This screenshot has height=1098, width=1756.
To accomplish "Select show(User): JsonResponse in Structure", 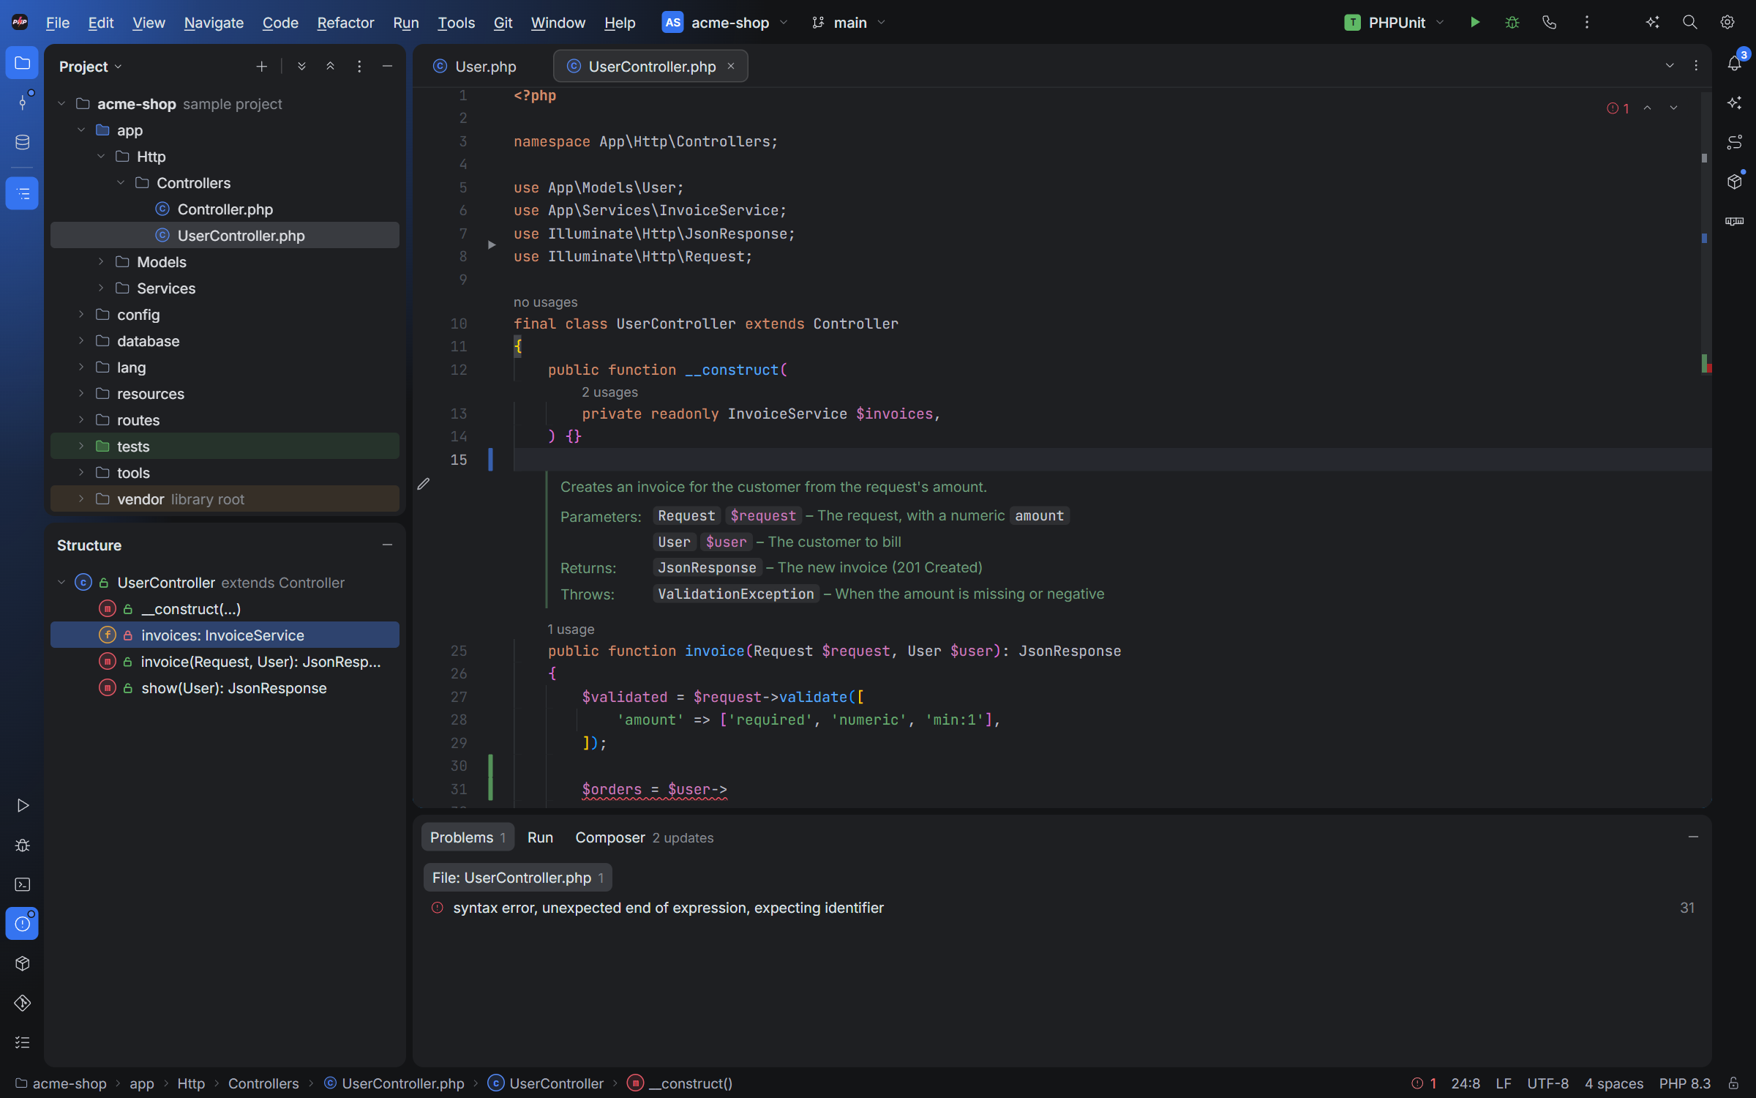I will click(225, 688).
